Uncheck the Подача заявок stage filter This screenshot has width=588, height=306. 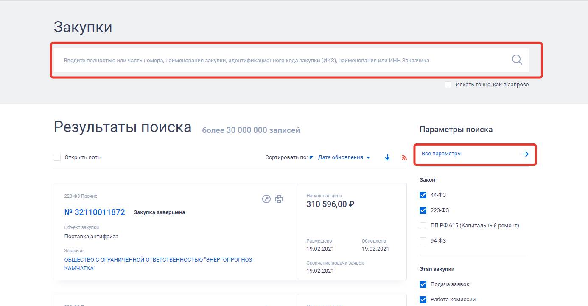(x=423, y=284)
